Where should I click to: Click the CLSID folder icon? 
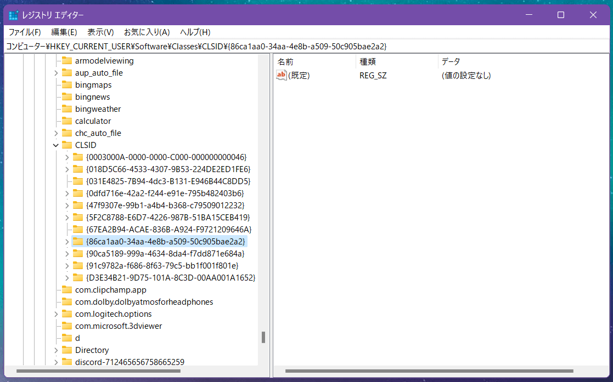click(x=67, y=145)
